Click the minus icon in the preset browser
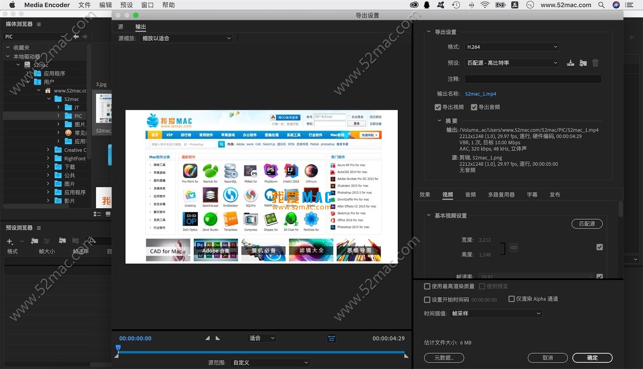 (22, 241)
